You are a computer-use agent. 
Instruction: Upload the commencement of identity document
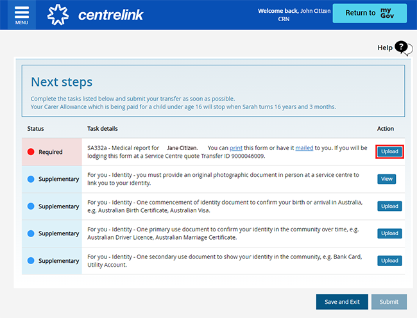coord(389,206)
